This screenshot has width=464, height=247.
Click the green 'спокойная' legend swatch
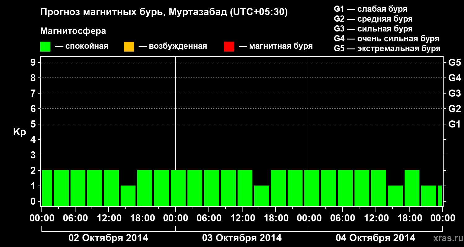point(45,47)
